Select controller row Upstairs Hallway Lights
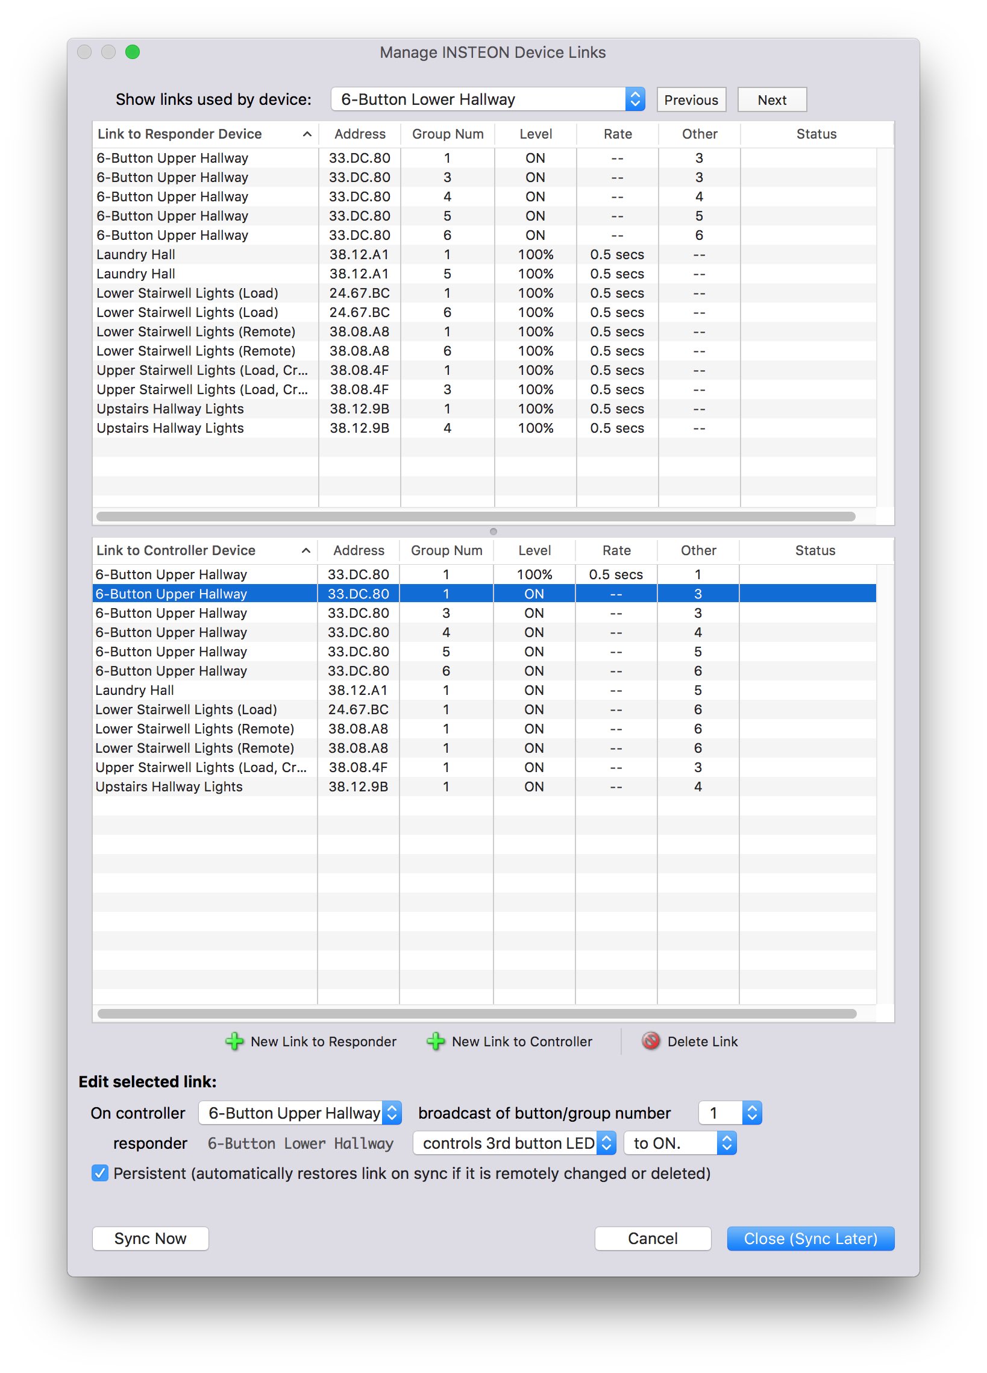The height and width of the screenshot is (1373, 987). [484, 787]
